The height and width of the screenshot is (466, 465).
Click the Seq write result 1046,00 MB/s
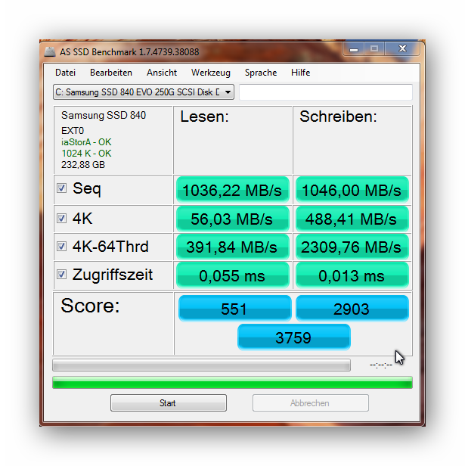pyautogui.click(x=352, y=190)
